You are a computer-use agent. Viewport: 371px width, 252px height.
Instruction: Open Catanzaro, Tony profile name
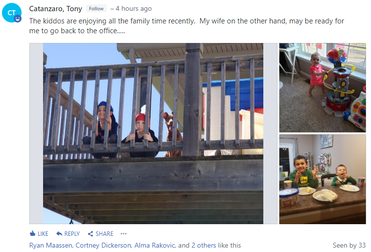(56, 9)
